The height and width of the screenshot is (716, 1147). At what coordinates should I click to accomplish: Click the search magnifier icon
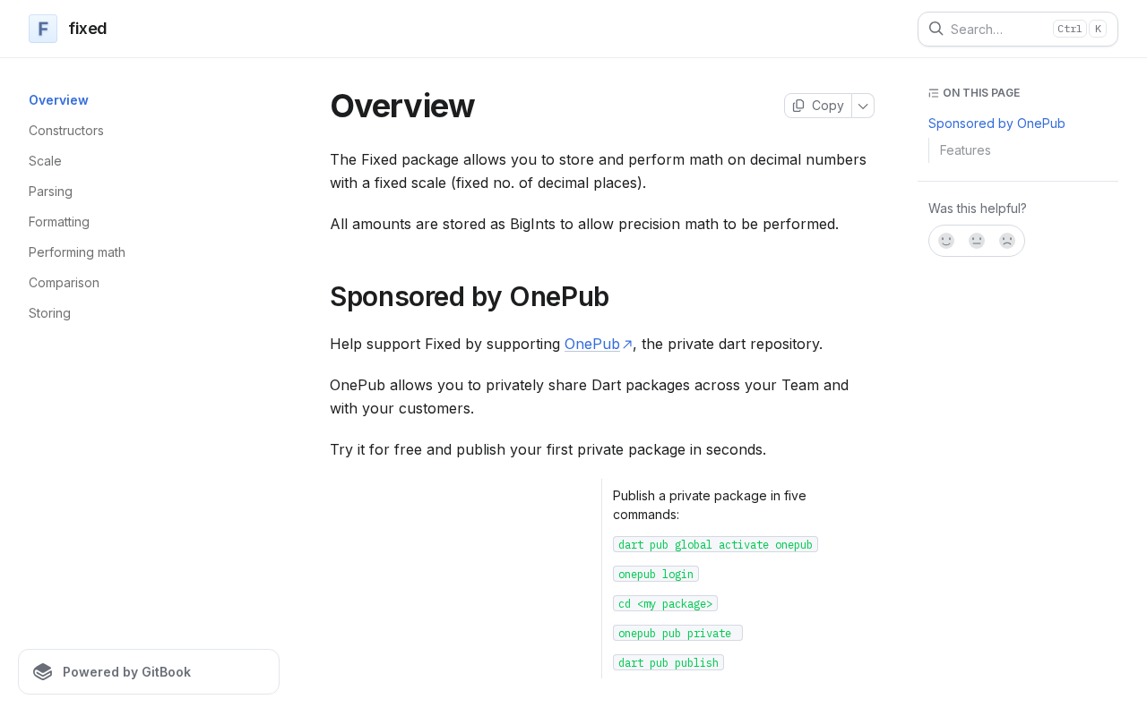tap(936, 29)
